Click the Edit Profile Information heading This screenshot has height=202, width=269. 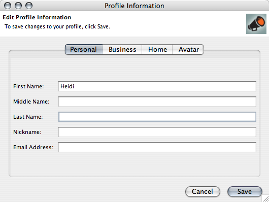(x=37, y=17)
